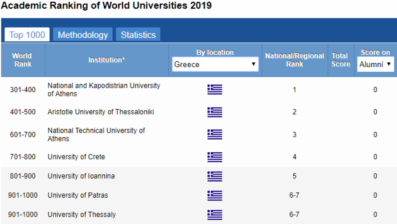The image size is (397, 224).
Task: Follow the University of Ioannina link
Action: pos(81,176)
